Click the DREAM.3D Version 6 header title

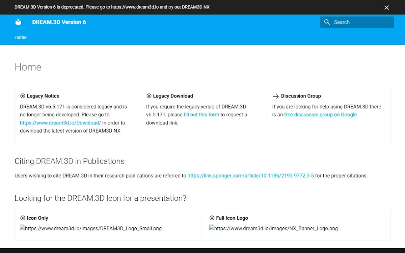[x=59, y=22]
